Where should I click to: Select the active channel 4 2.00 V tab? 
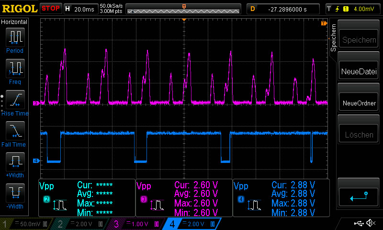tap(192, 224)
